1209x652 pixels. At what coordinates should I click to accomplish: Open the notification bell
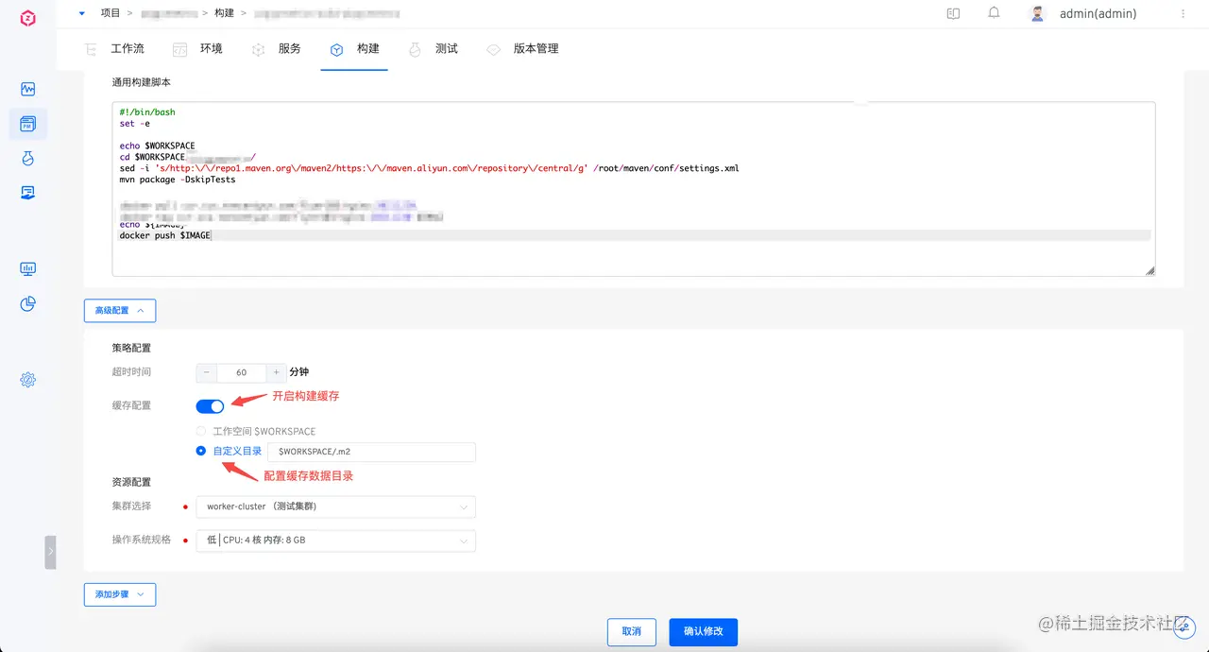click(994, 13)
